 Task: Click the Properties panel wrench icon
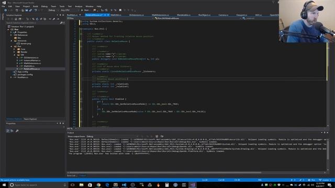(x=17, y=131)
